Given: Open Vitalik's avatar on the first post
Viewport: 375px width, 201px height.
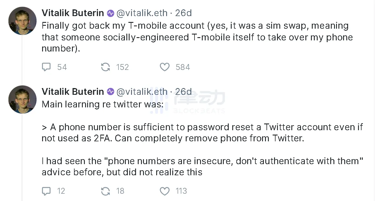Looking at the screenshot, I should tap(22, 21).
